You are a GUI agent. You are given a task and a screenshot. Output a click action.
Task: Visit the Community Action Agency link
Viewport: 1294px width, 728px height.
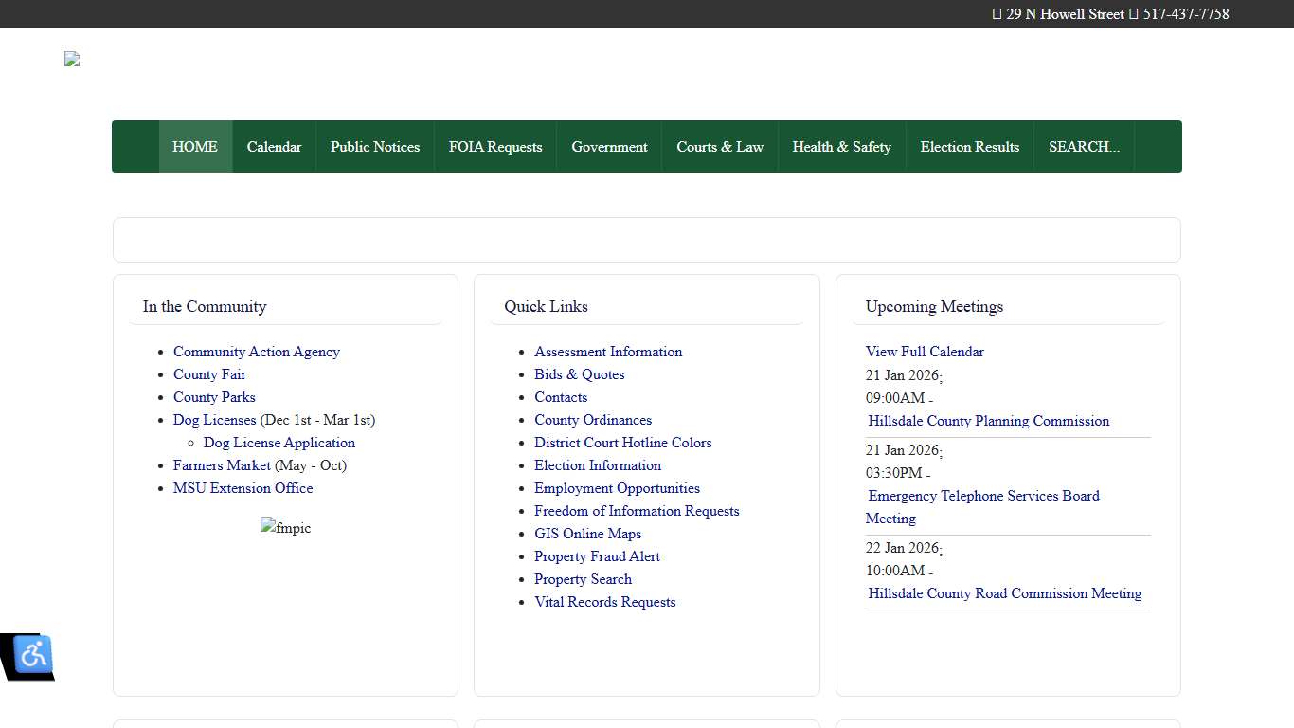click(x=256, y=352)
